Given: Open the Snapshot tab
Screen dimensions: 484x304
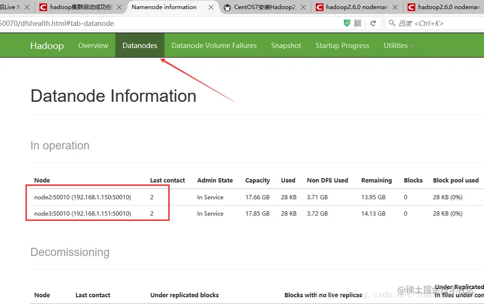Looking at the screenshot, I should click(286, 46).
